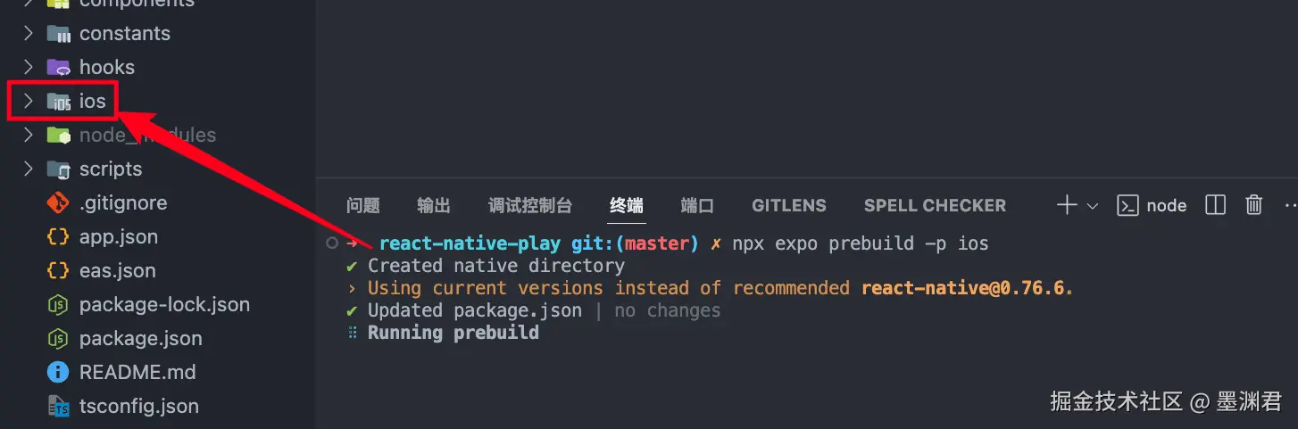Switch to the 输出 tab

[x=434, y=205]
